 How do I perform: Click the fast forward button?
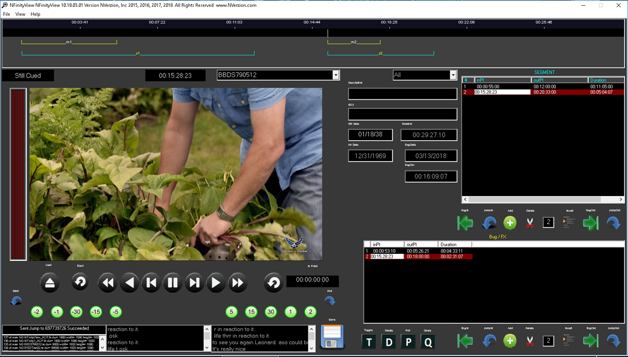(x=238, y=283)
